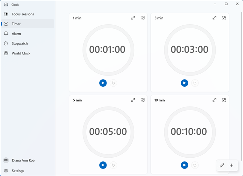Pin the 5 min timer on top
Screen dimensions: 243x176
click(x=142, y=100)
